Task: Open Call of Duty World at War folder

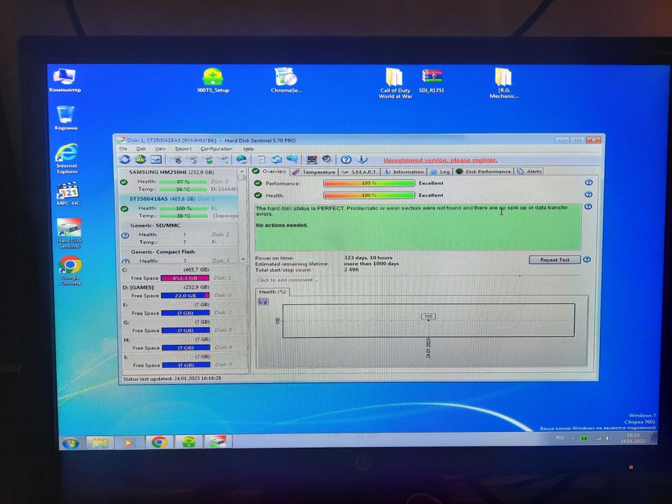Action: click(x=395, y=83)
